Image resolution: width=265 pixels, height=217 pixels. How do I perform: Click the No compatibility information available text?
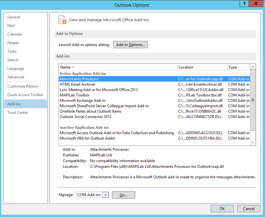[x=123, y=161]
